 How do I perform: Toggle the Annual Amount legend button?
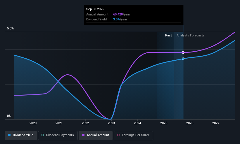(x=96, y=135)
